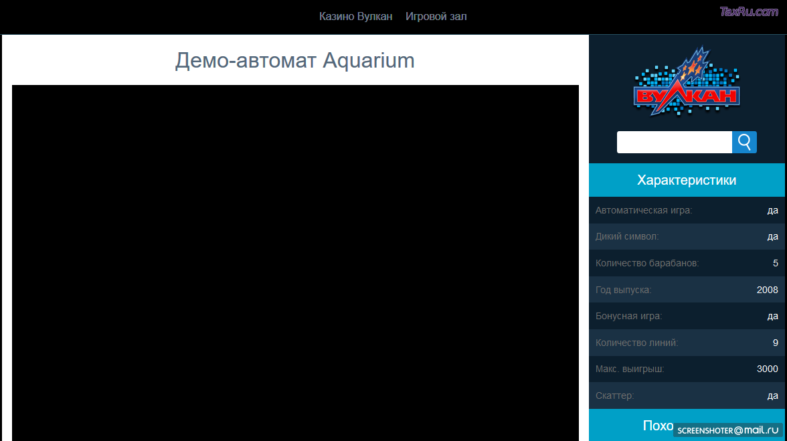Screen dimensions: 787x441
Task: Click the Количество линий row label
Action: click(x=636, y=343)
